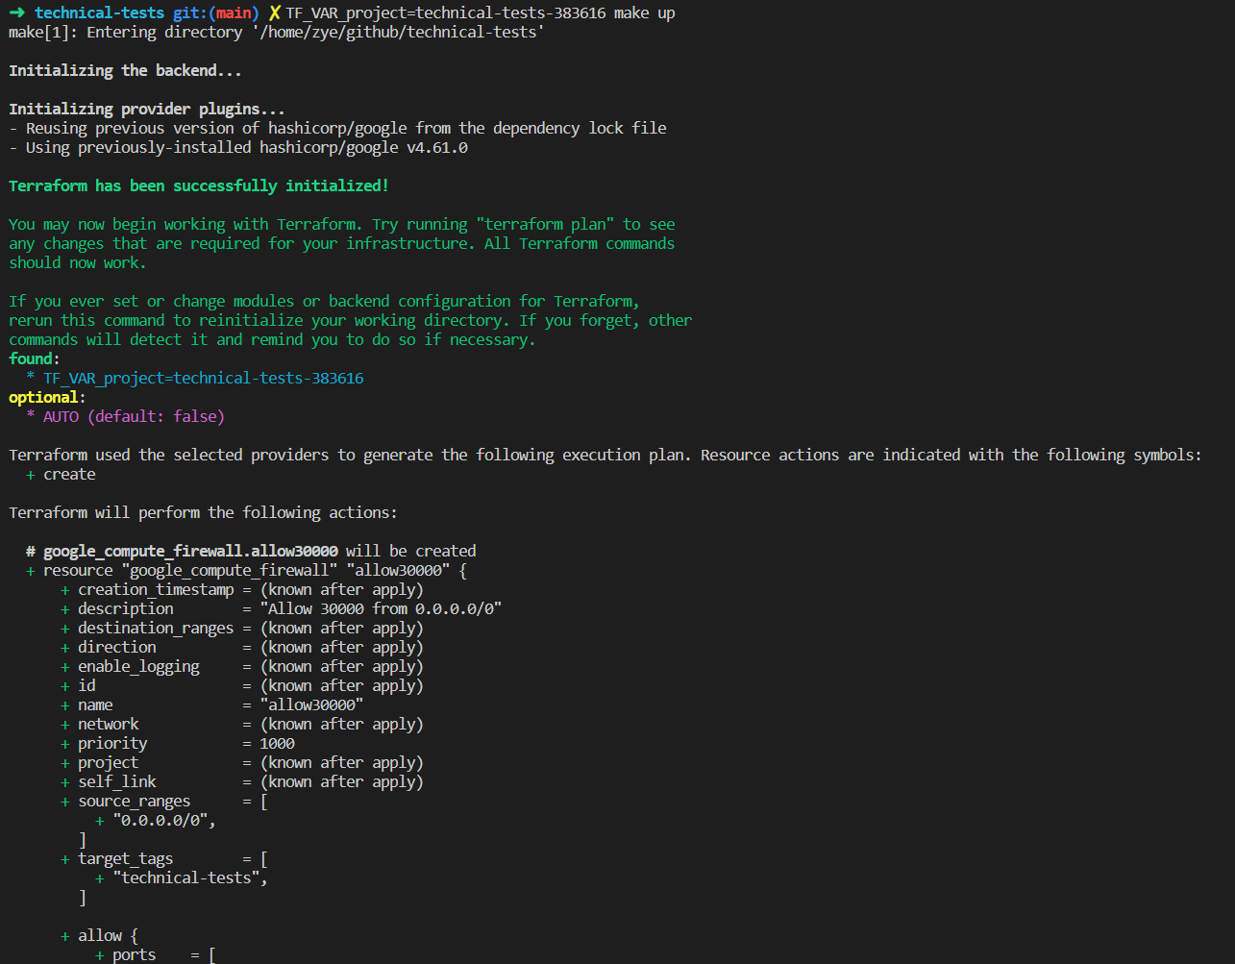
Task: Select "Initializing the backend..." line
Action: click(125, 70)
